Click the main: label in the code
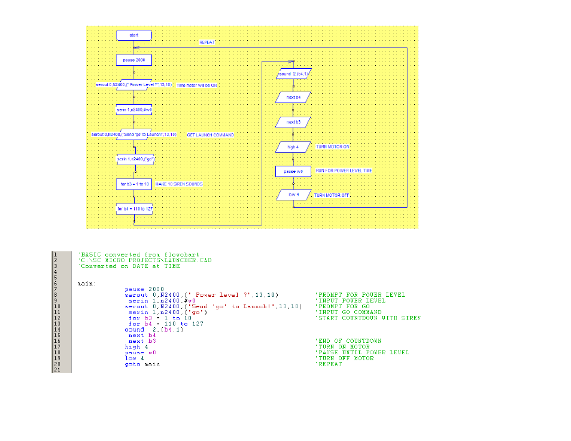Image resolution: width=571 pixels, height=441 pixels. (x=87, y=284)
